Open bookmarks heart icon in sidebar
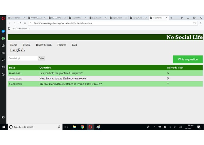This screenshot has height=145, width=204. pyautogui.click(x=3, y=60)
